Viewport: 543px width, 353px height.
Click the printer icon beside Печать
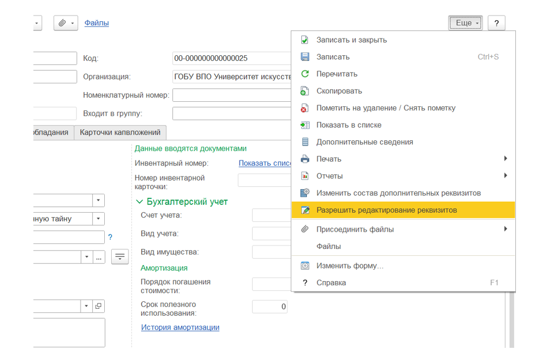(x=305, y=159)
